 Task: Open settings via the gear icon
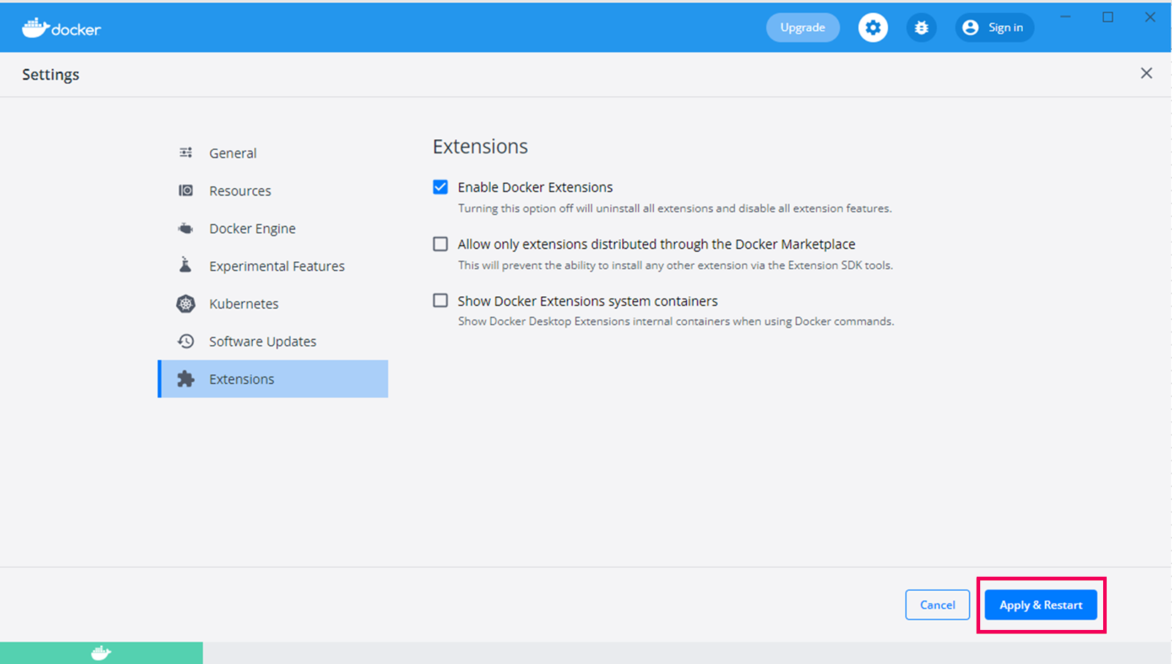pyautogui.click(x=873, y=28)
